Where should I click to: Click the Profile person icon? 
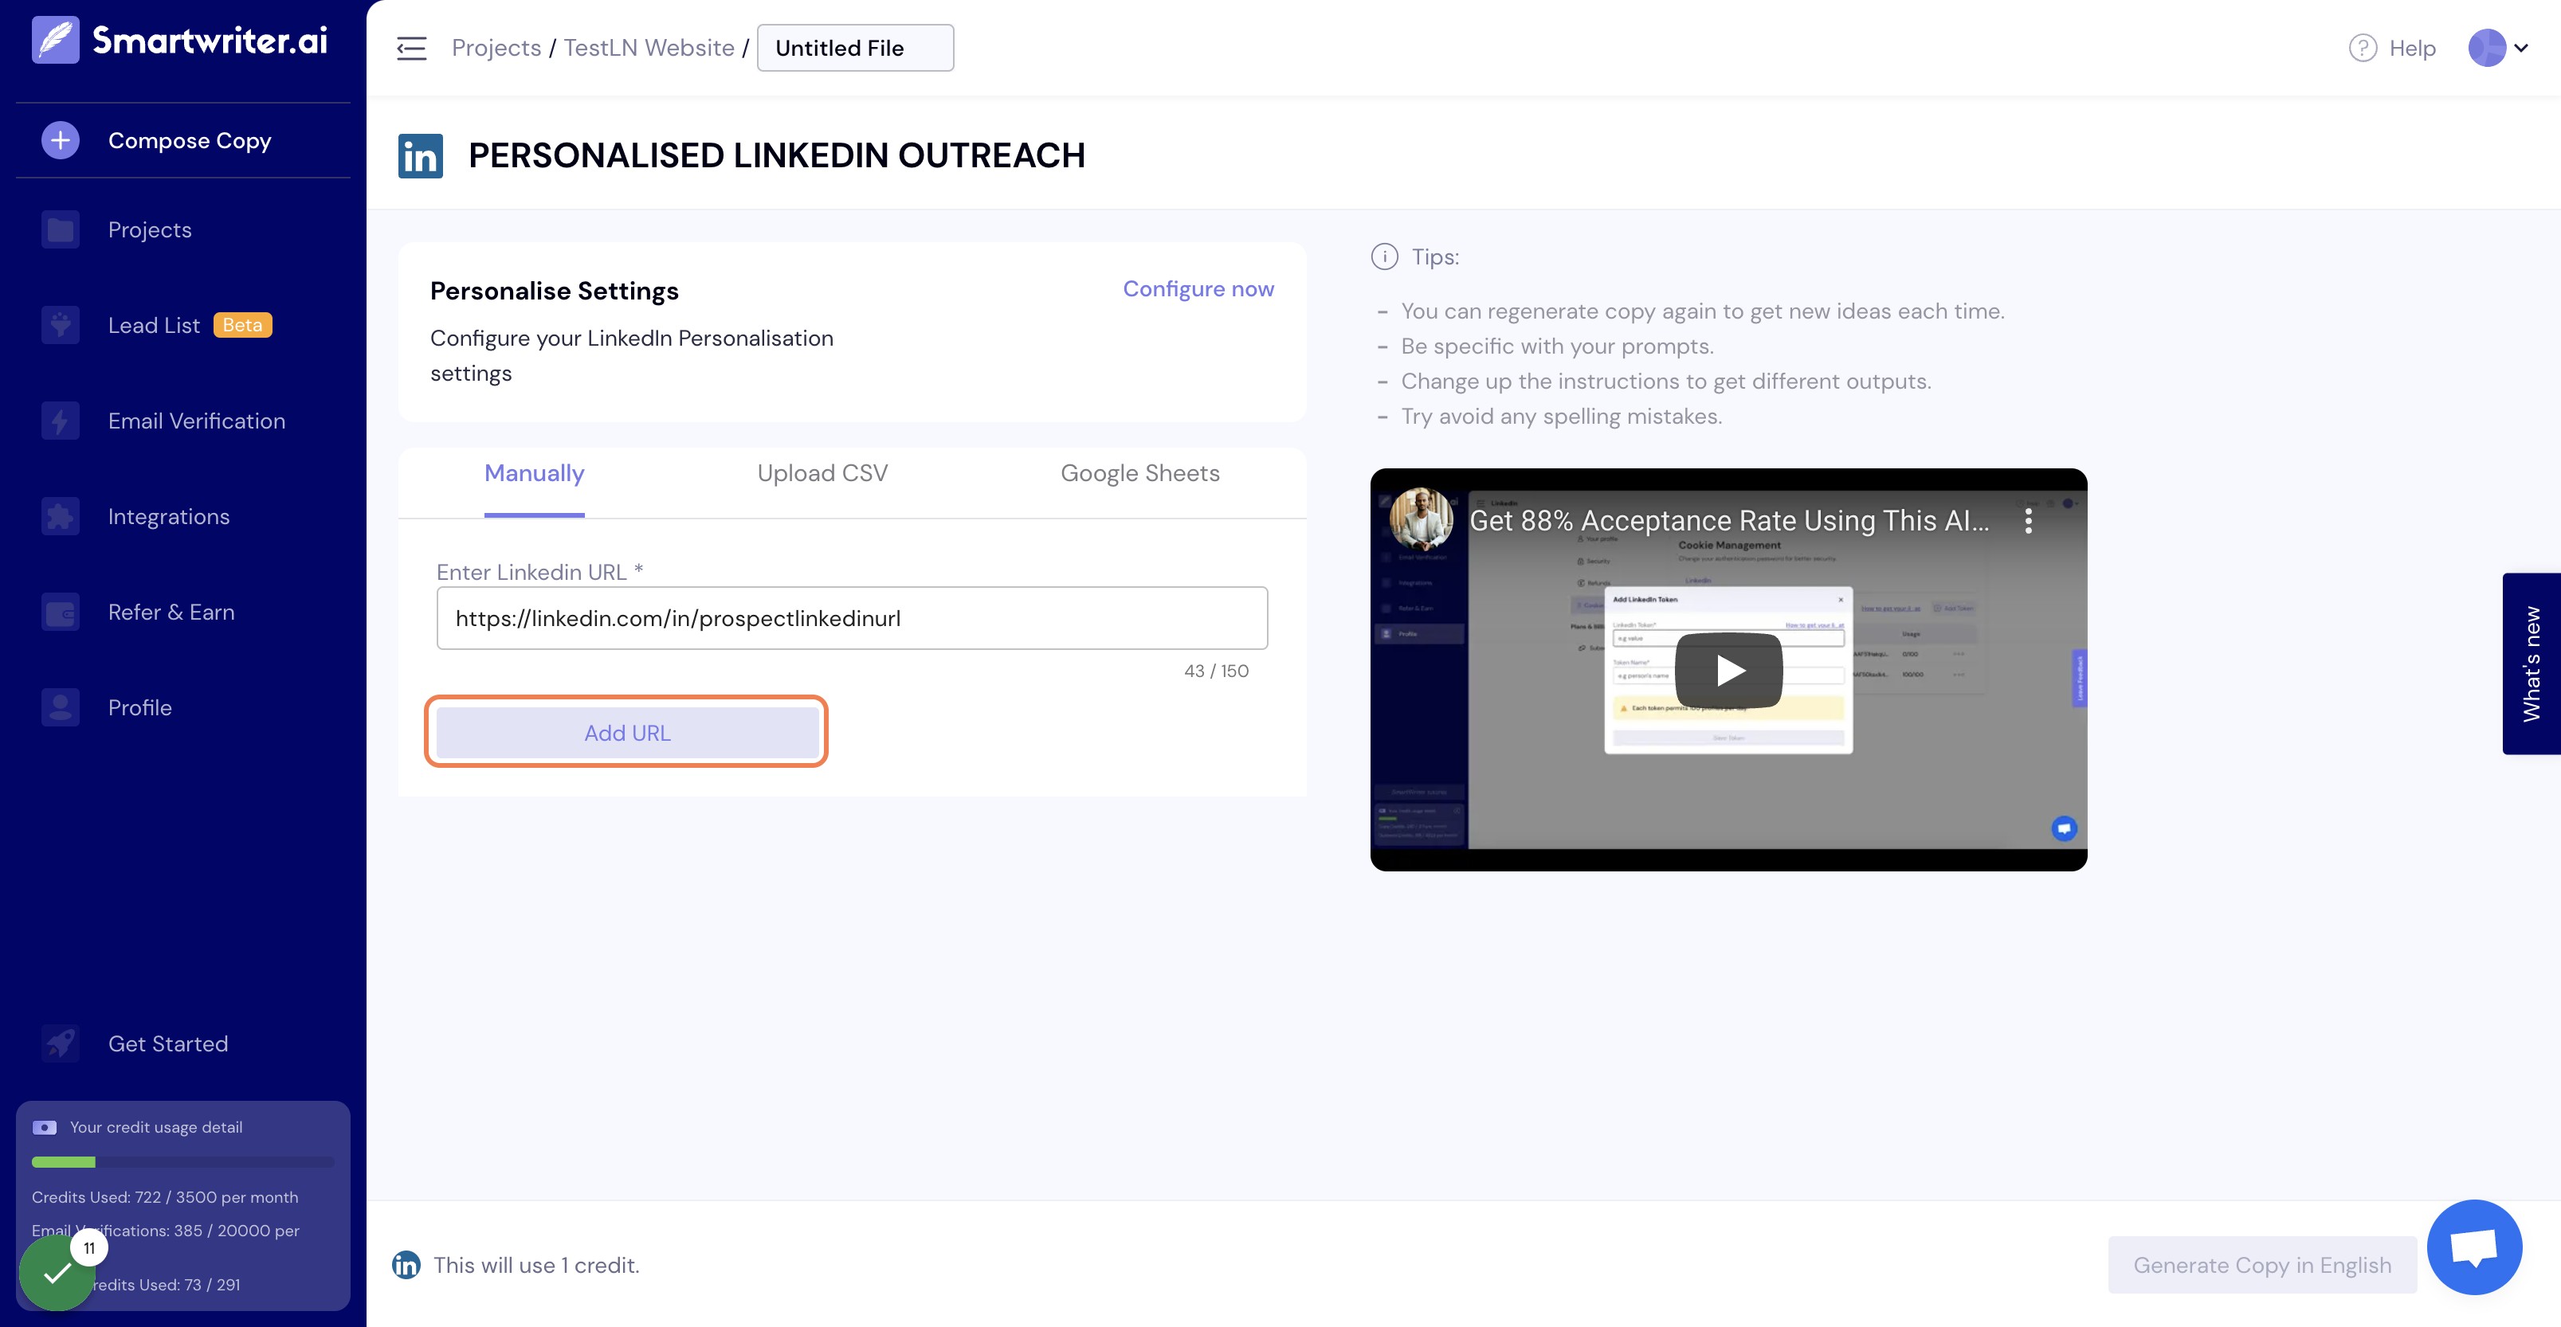coord(61,707)
